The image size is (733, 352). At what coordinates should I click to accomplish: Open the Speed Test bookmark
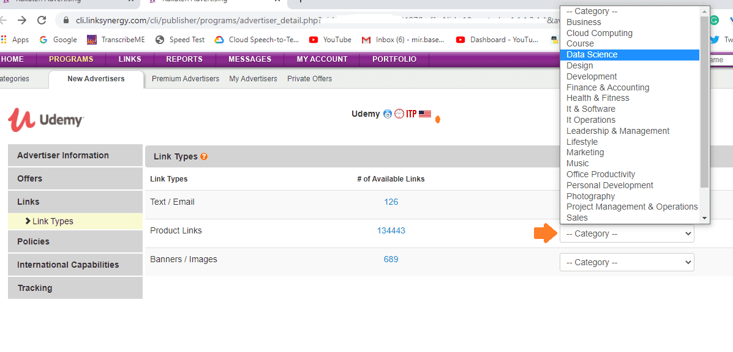click(180, 40)
